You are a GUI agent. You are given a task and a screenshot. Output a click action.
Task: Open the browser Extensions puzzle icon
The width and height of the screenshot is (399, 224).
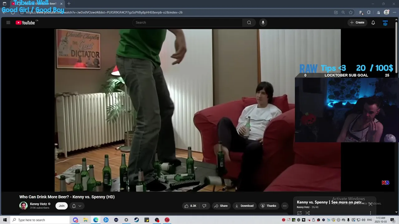(369, 12)
